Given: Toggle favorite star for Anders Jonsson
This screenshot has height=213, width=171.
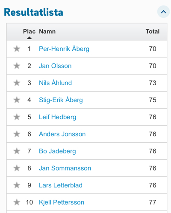Looking at the screenshot, I should (x=17, y=134).
